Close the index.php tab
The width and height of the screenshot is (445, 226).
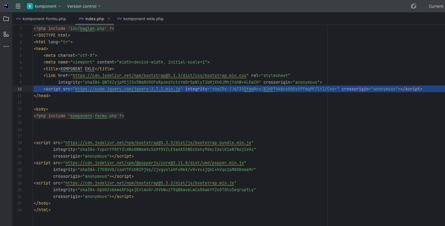point(109,19)
